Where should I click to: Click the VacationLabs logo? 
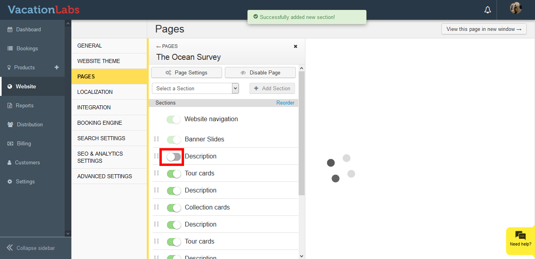click(x=44, y=10)
